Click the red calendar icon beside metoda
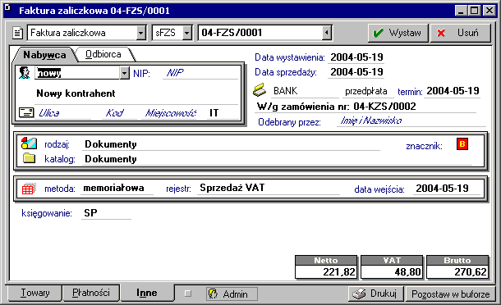Screen dimensions: 501x305 click(x=29, y=189)
